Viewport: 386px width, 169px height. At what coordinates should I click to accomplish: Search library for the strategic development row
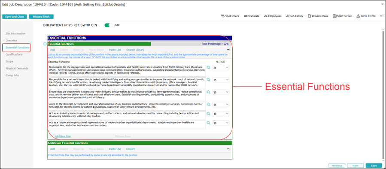(x=209, y=105)
